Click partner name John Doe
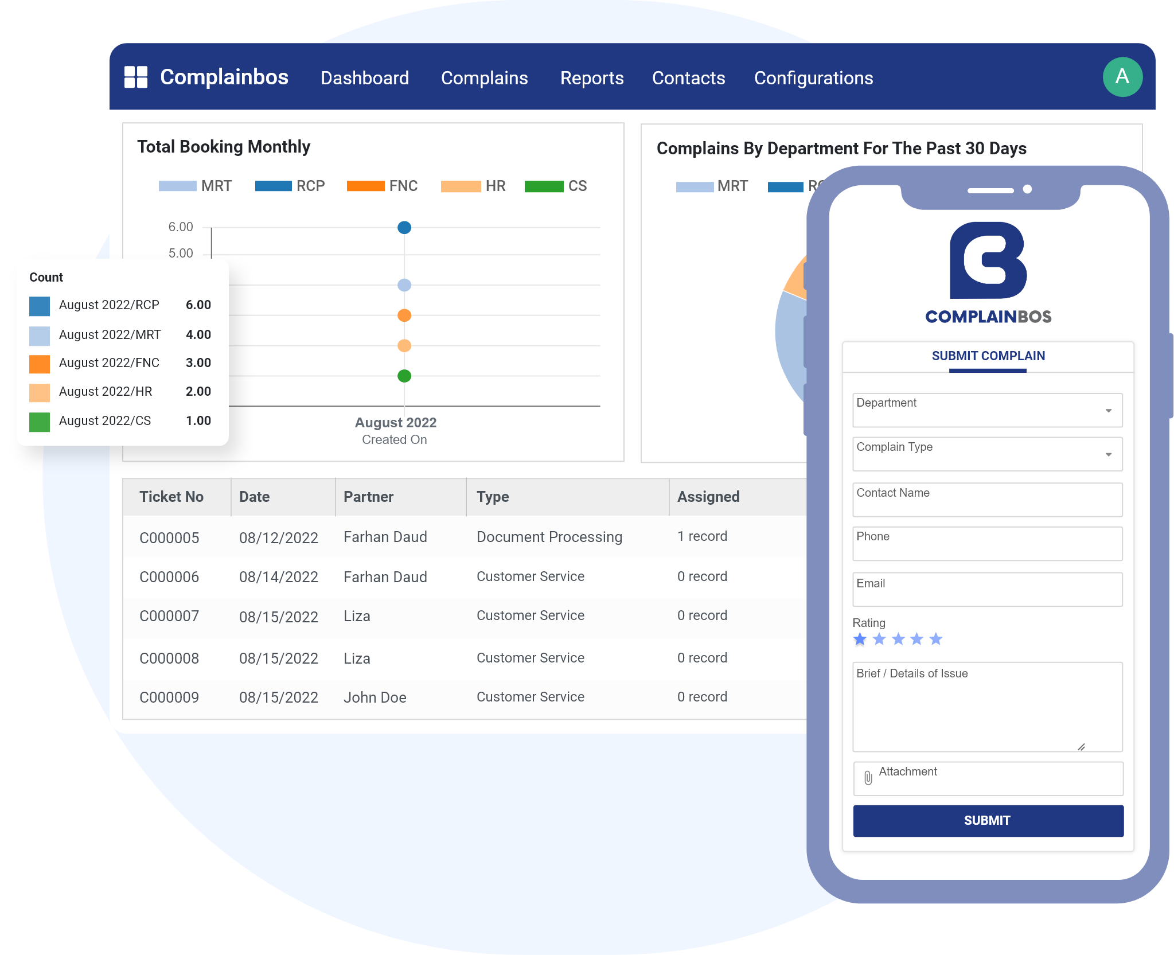The width and height of the screenshot is (1174, 955). click(x=375, y=697)
